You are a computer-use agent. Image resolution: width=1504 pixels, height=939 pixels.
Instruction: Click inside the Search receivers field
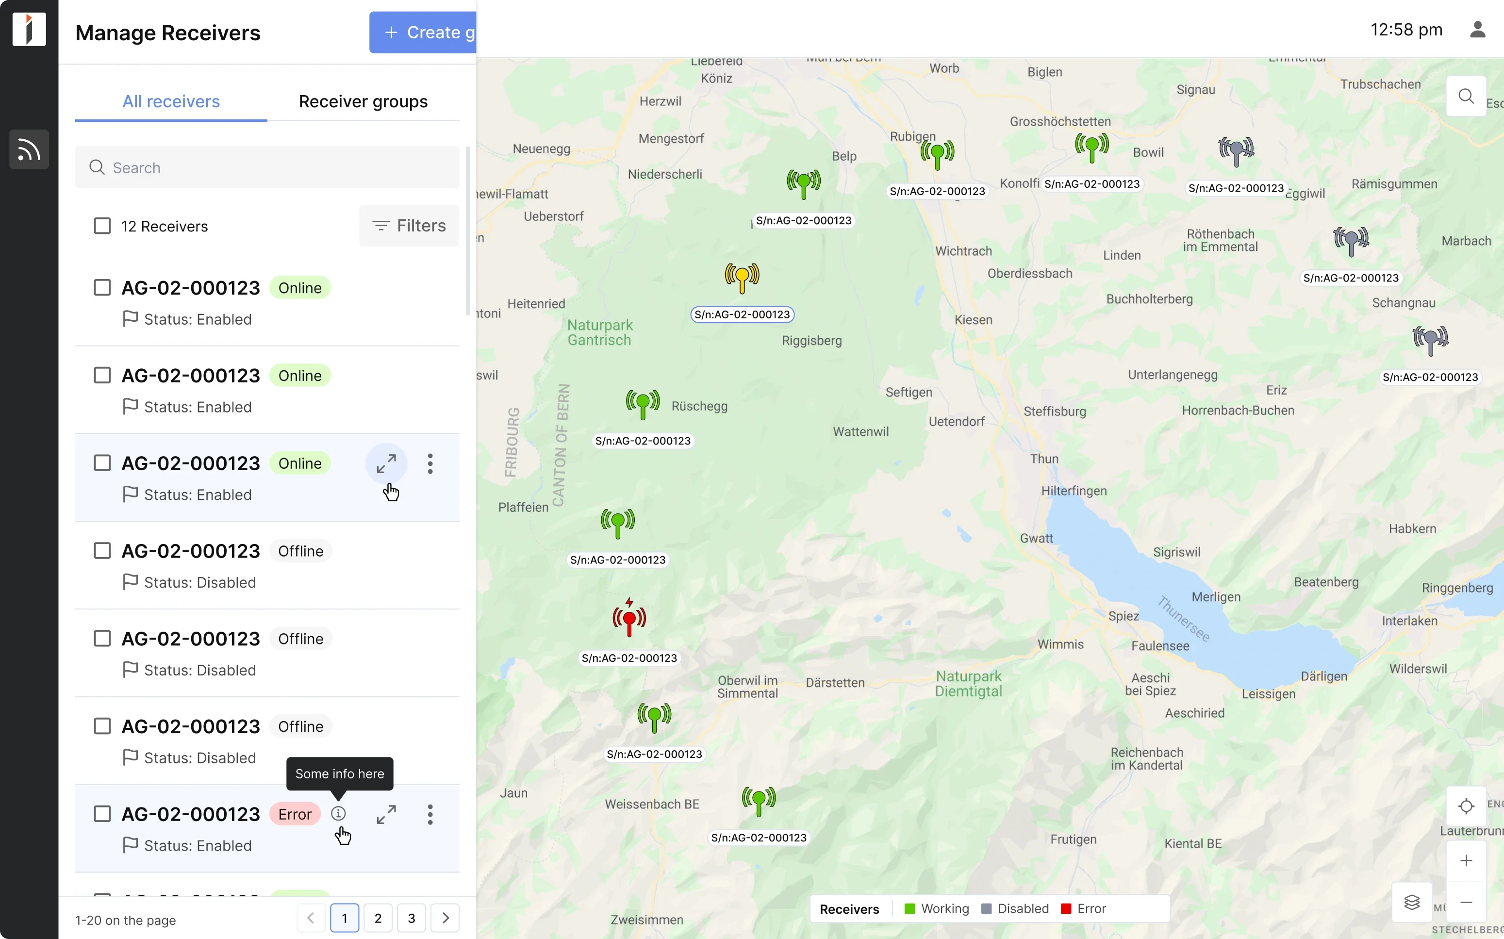pyautogui.click(x=267, y=167)
